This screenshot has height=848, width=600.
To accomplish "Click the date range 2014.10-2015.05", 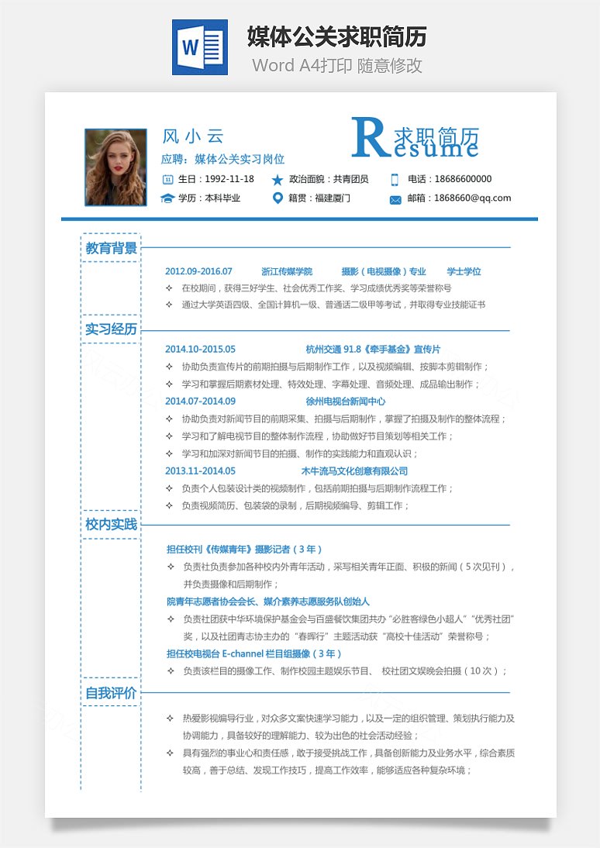I will pyautogui.click(x=200, y=350).
